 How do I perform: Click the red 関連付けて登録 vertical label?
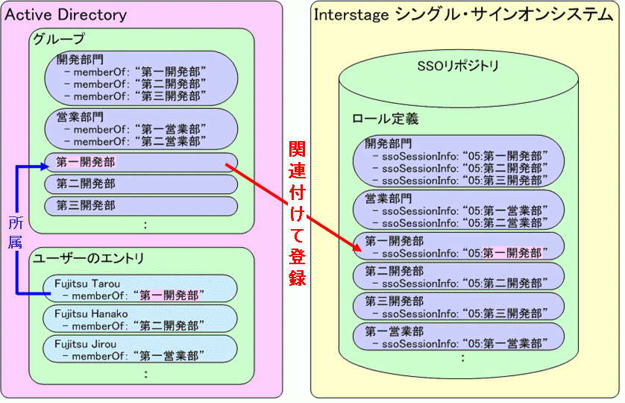[x=297, y=213]
